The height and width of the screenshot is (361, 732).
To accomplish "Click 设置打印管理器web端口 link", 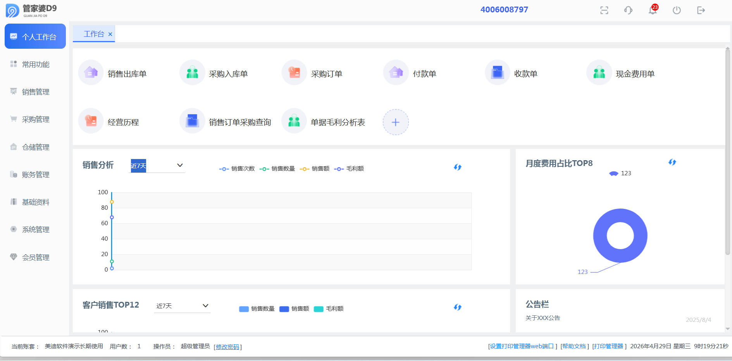I will [522, 346].
